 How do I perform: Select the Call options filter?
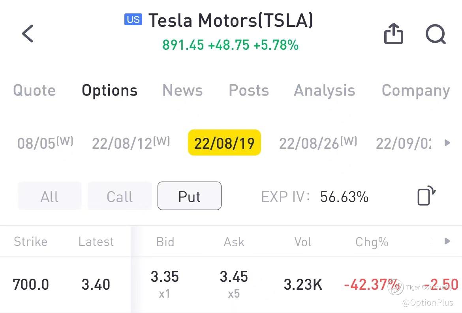[x=120, y=196]
